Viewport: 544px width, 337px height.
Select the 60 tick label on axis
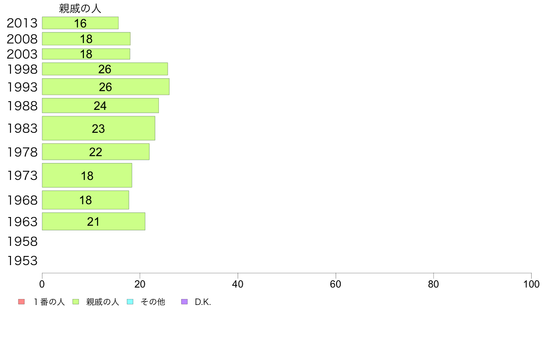[x=336, y=284]
